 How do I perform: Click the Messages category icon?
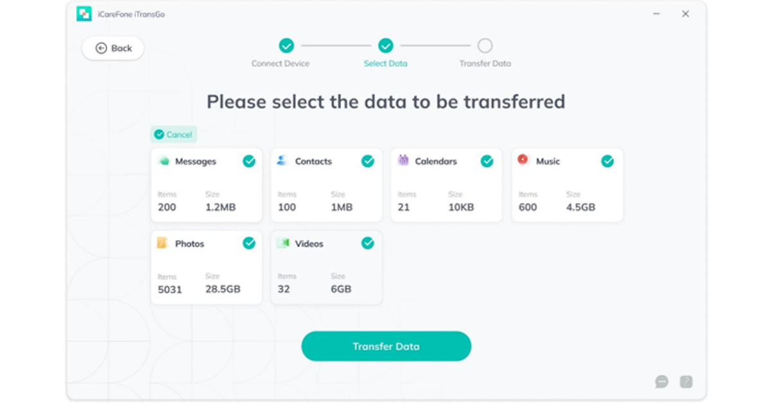(163, 161)
